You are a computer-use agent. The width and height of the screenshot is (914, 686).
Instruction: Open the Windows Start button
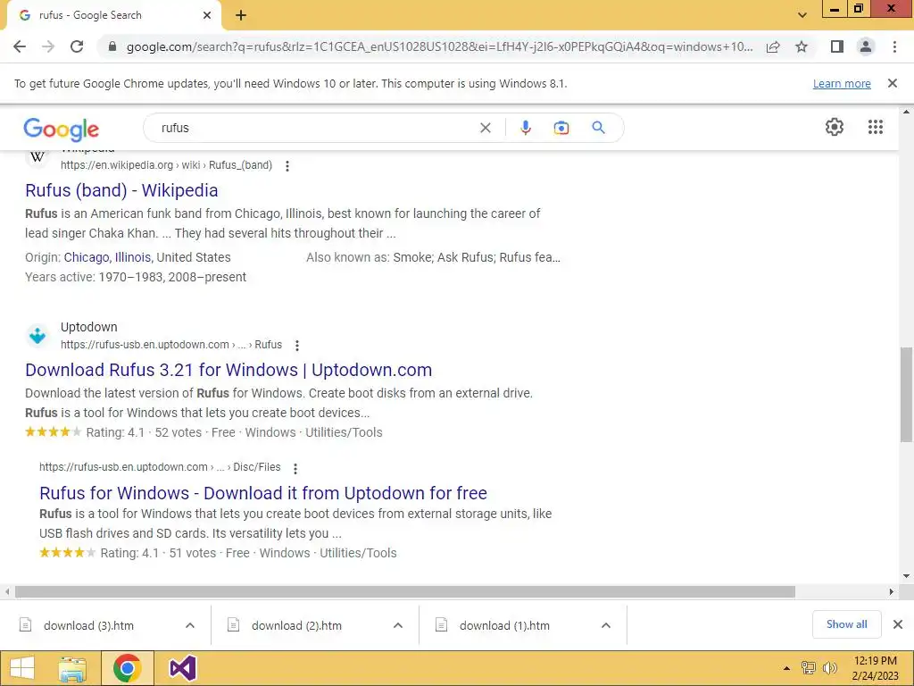pos(22,668)
